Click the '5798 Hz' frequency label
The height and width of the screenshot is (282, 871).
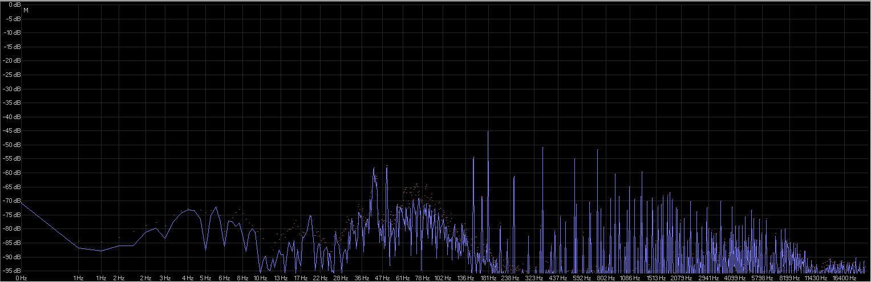click(763, 279)
